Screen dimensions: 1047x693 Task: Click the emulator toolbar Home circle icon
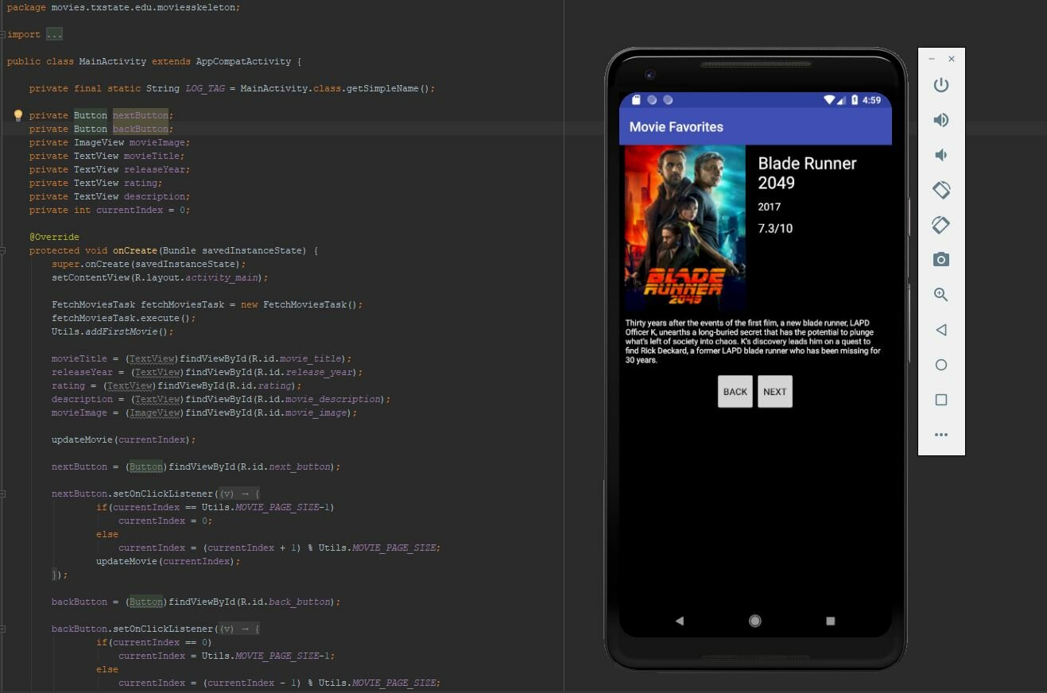941,365
